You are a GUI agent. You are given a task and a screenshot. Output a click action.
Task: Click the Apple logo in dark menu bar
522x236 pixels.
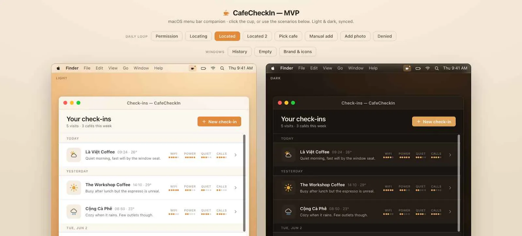pyautogui.click(x=273, y=68)
